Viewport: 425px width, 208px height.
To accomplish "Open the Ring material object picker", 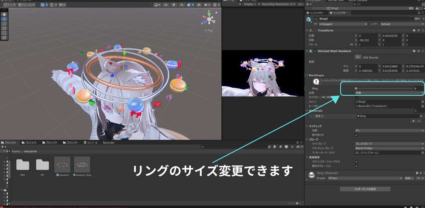I will click(x=421, y=116).
